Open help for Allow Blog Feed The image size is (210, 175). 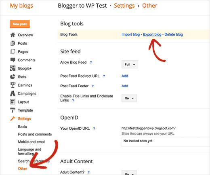click(x=91, y=63)
